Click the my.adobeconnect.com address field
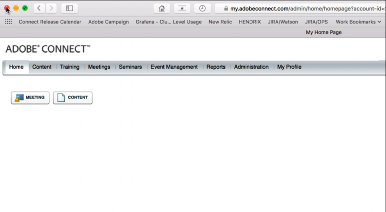This screenshot has height=212, width=386. 300,8
